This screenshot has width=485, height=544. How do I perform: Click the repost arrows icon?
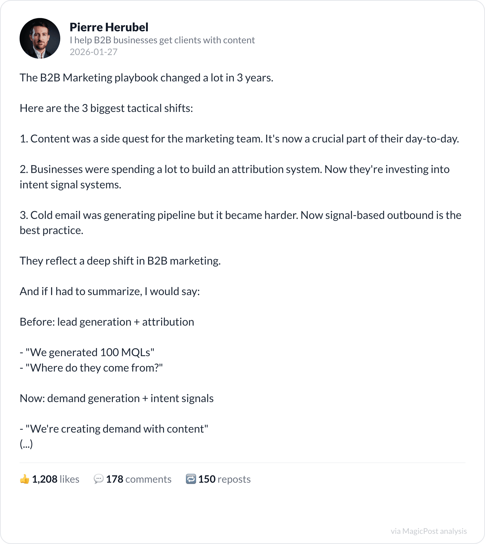tap(191, 479)
